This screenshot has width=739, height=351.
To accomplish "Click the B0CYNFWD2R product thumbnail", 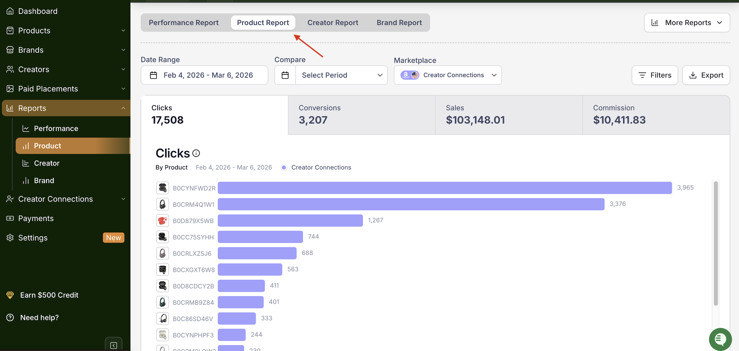I will (162, 188).
